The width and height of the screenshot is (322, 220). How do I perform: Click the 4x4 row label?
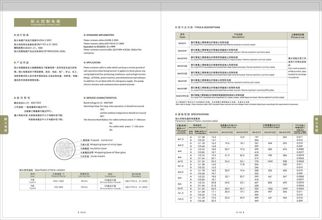(180, 151)
